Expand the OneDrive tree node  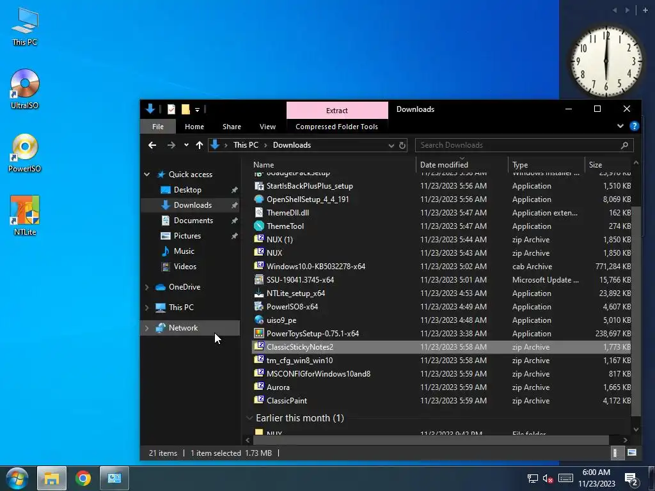(147, 287)
